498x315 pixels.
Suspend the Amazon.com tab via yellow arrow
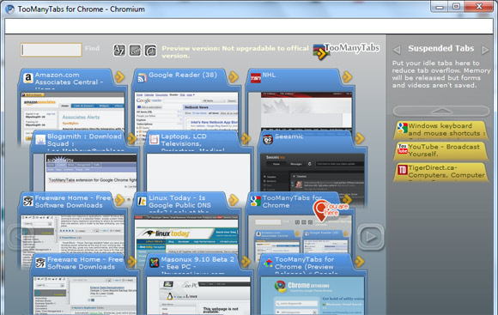(119, 76)
